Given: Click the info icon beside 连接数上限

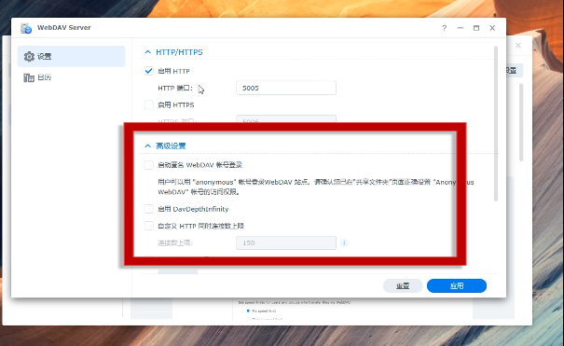Looking at the screenshot, I should tap(344, 242).
